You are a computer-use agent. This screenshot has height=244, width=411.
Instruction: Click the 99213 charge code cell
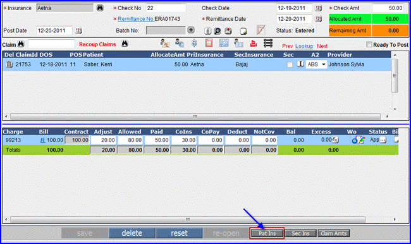(13, 140)
